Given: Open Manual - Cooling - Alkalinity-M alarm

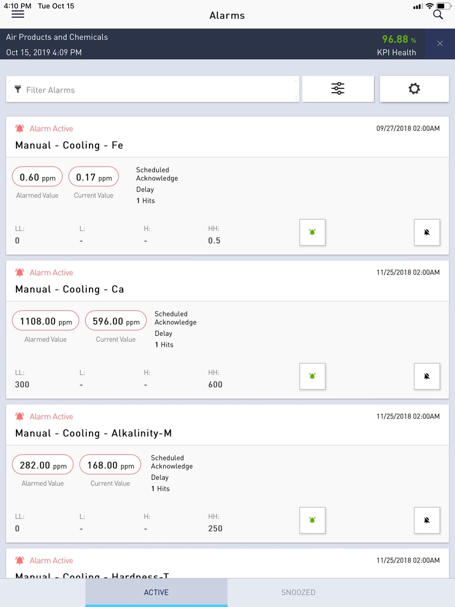Looking at the screenshot, I should (x=94, y=433).
